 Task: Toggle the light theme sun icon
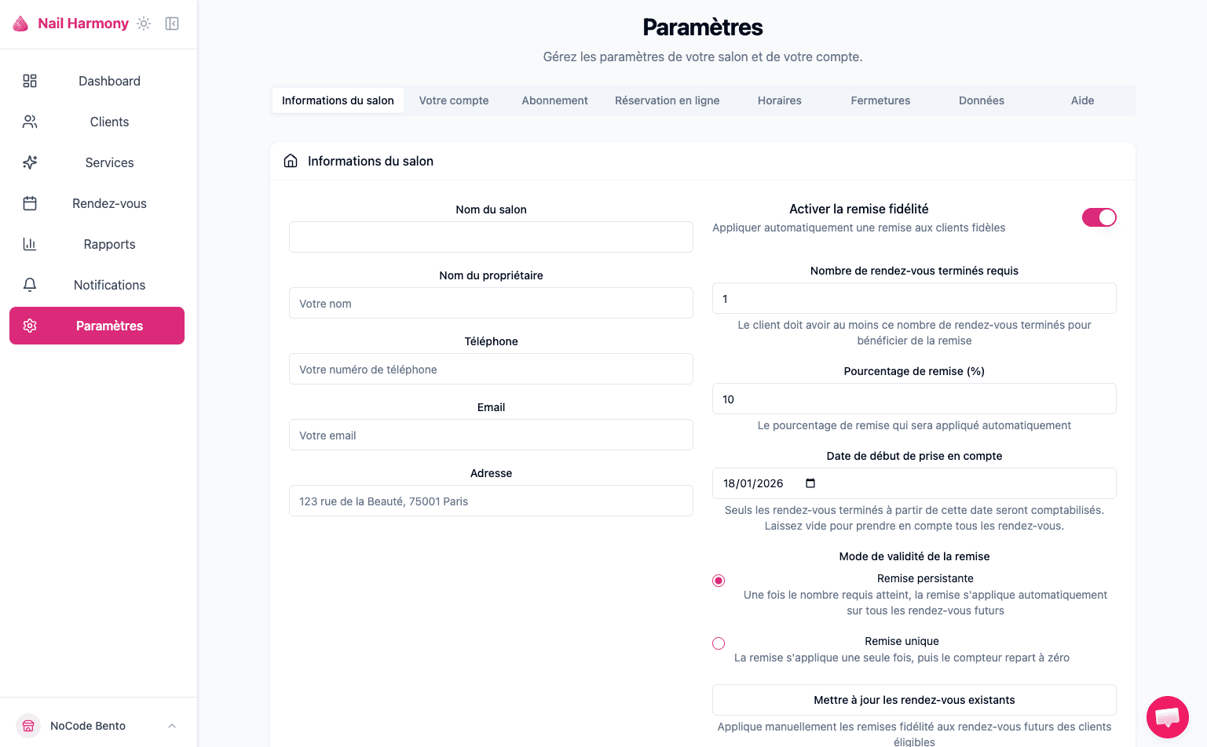coord(143,24)
